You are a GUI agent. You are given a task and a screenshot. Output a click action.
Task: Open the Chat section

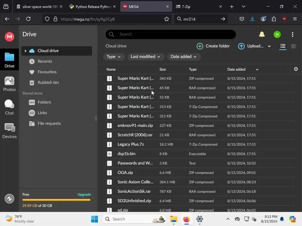pos(9,107)
